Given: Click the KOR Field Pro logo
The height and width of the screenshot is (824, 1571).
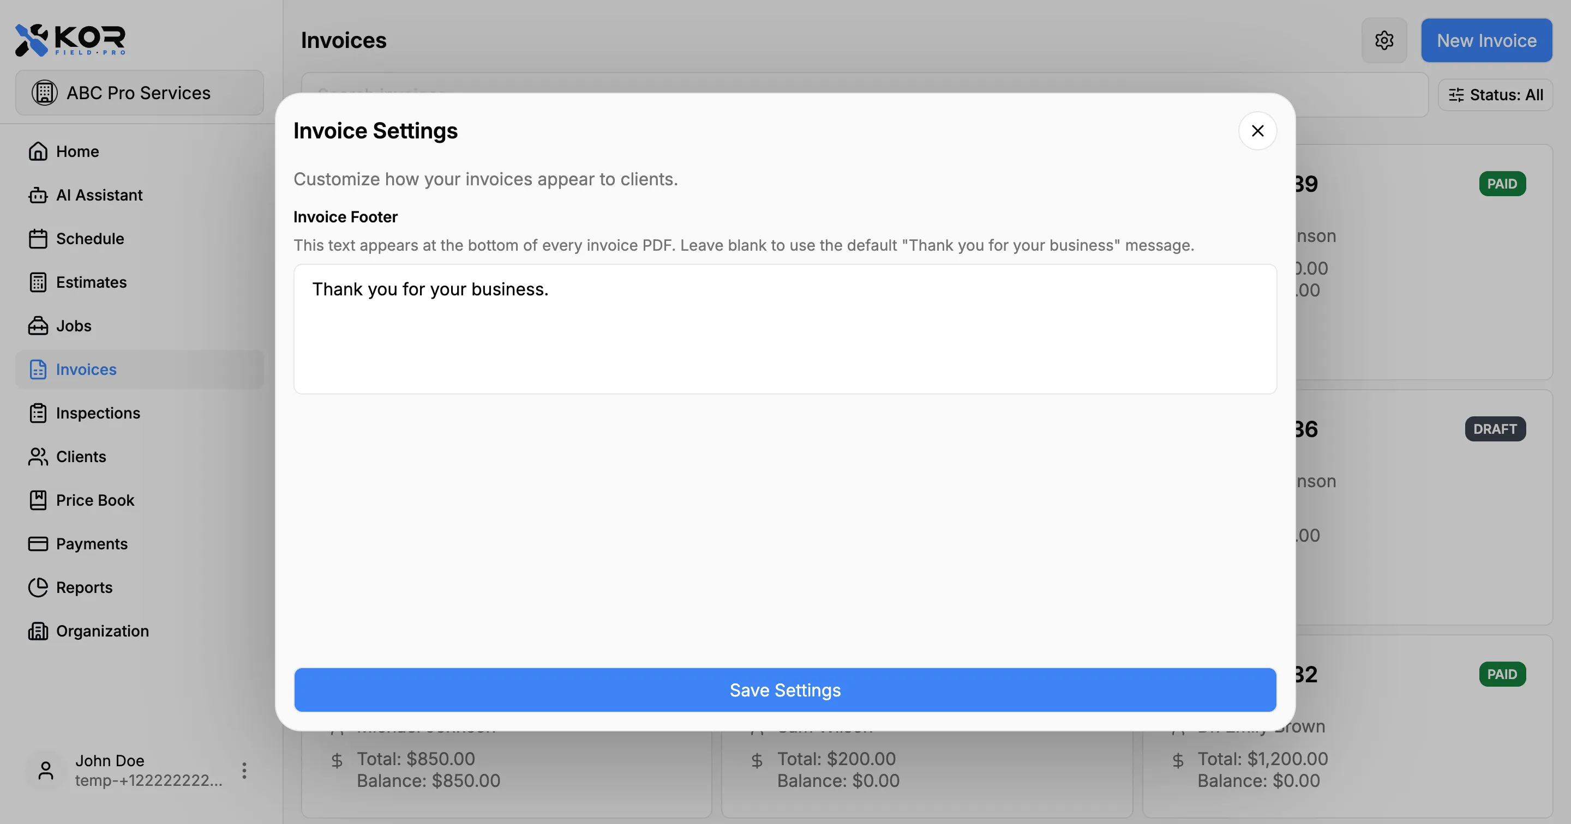Looking at the screenshot, I should 69,40.
